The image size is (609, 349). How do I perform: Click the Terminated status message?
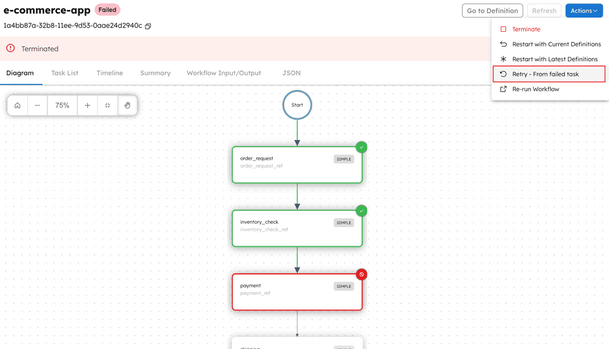pyautogui.click(x=40, y=49)
